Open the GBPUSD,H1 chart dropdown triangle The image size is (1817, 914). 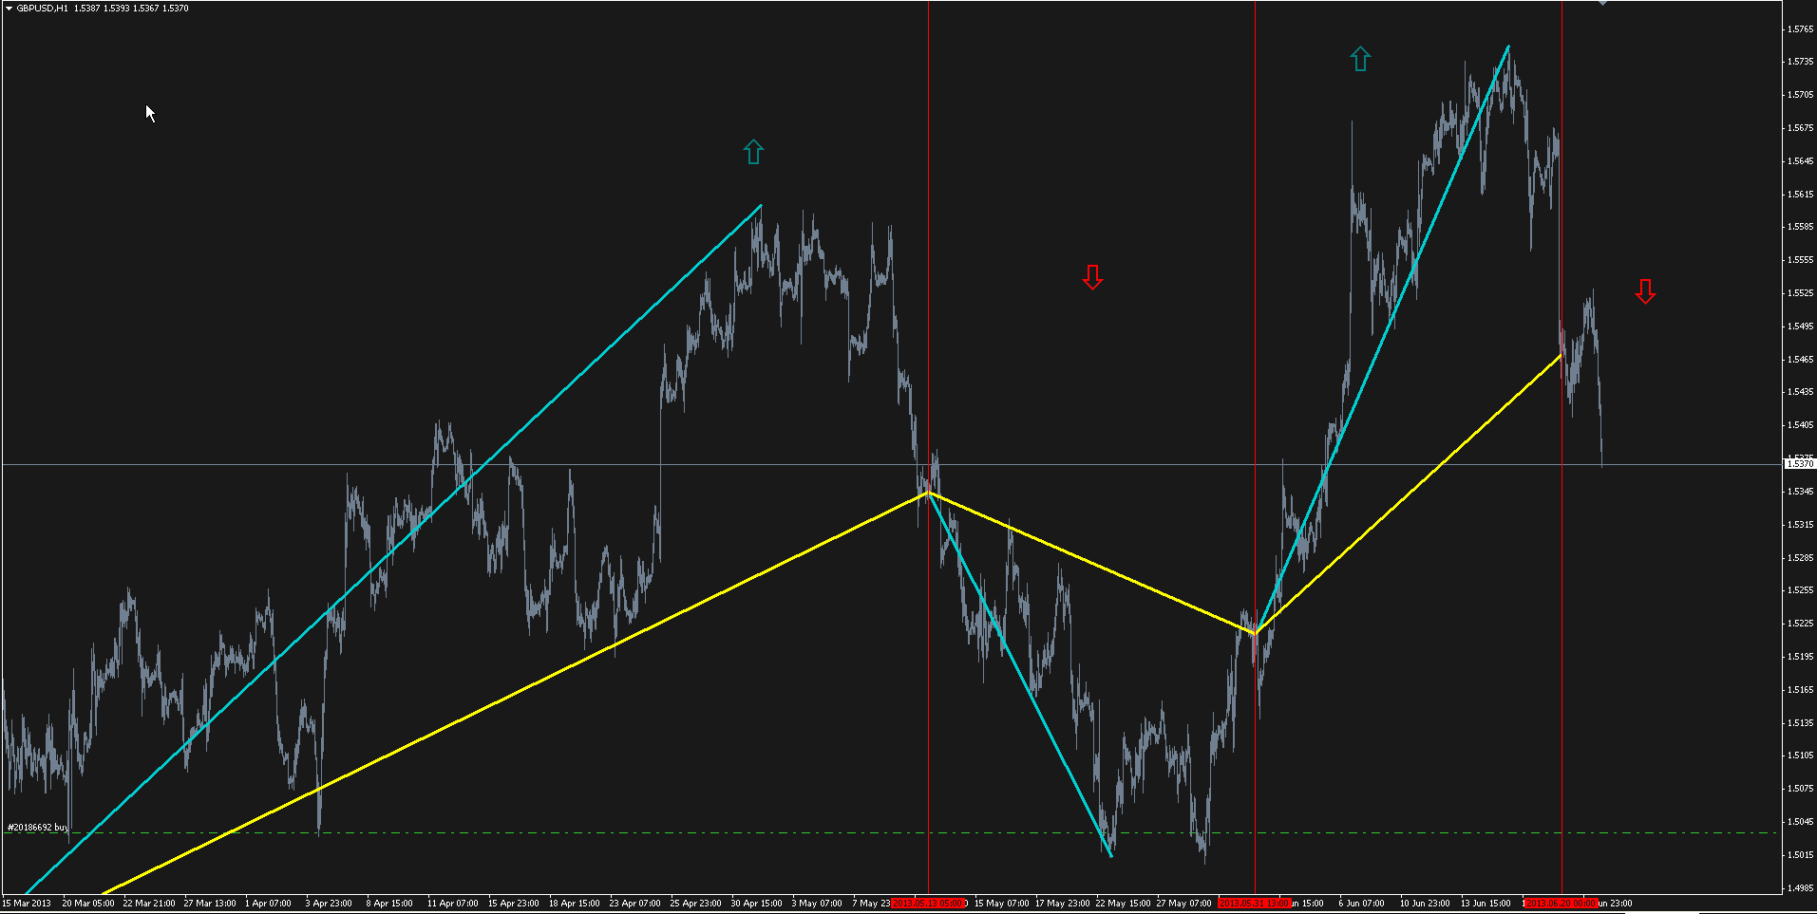tap(9, 9)
